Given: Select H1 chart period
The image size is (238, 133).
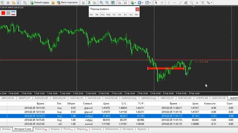Looking at the screenshot, I should tap(114, 15).
